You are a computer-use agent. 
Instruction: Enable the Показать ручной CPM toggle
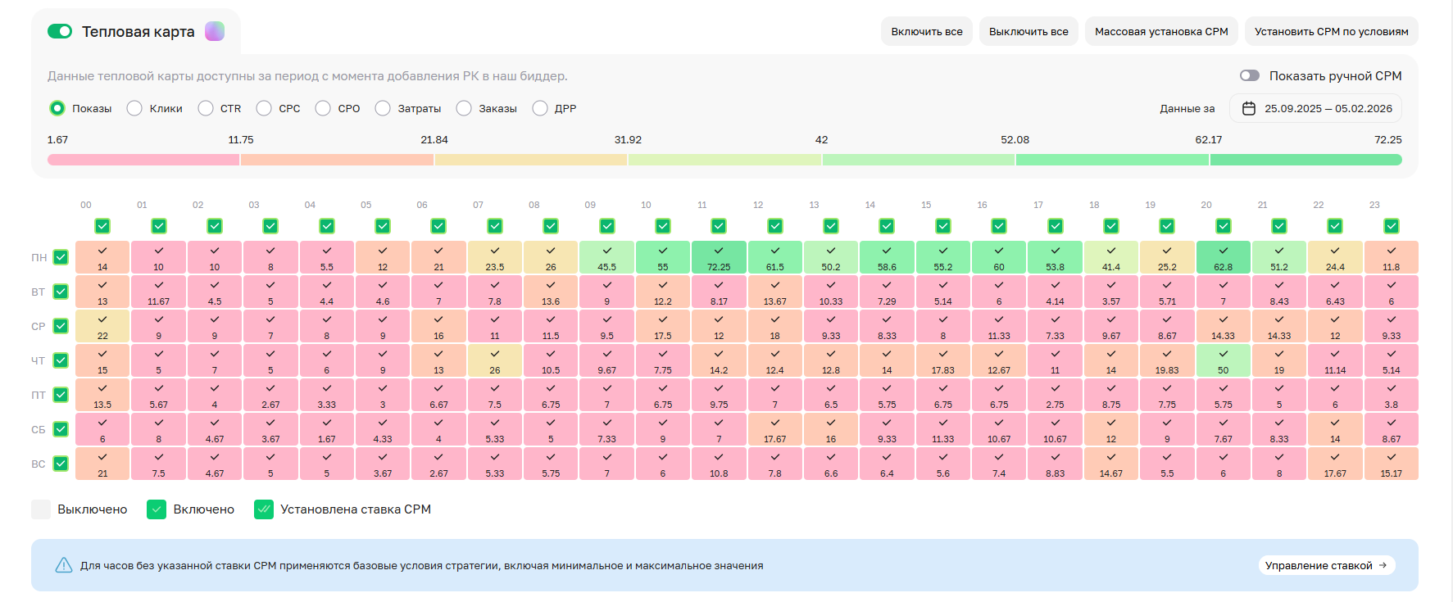pos(1249,75)
